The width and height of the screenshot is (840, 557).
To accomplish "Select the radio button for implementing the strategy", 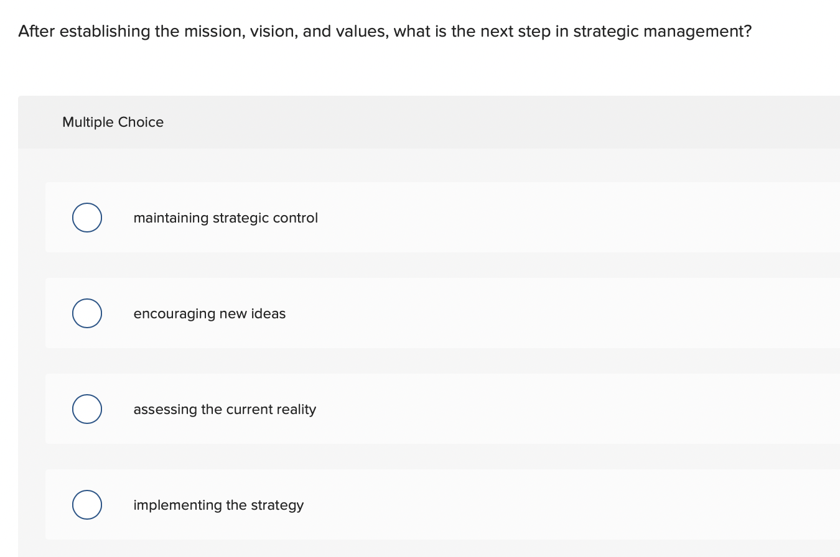I will point(86,505).
